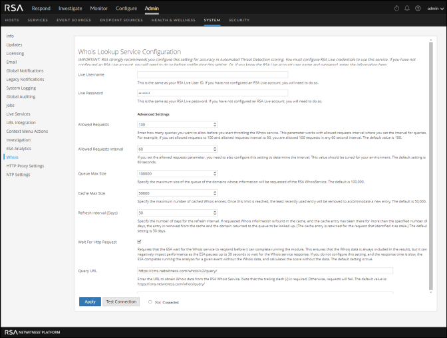Click the RSA logo in header
447x338 pixels.
tap(14, 8)
